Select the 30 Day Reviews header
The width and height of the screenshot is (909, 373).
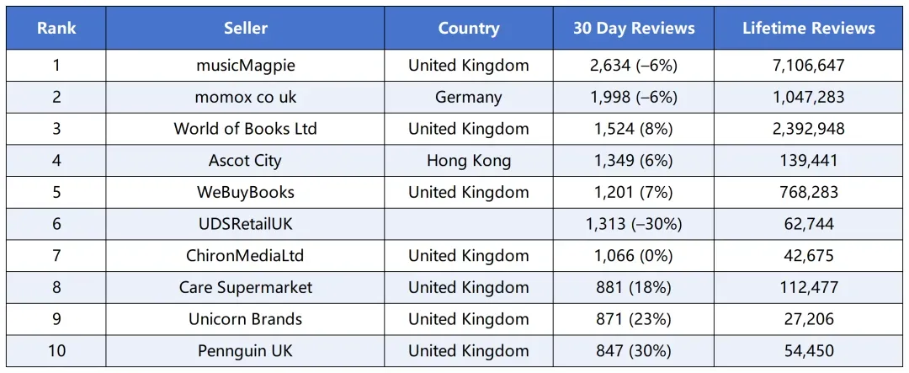[634, 29]
